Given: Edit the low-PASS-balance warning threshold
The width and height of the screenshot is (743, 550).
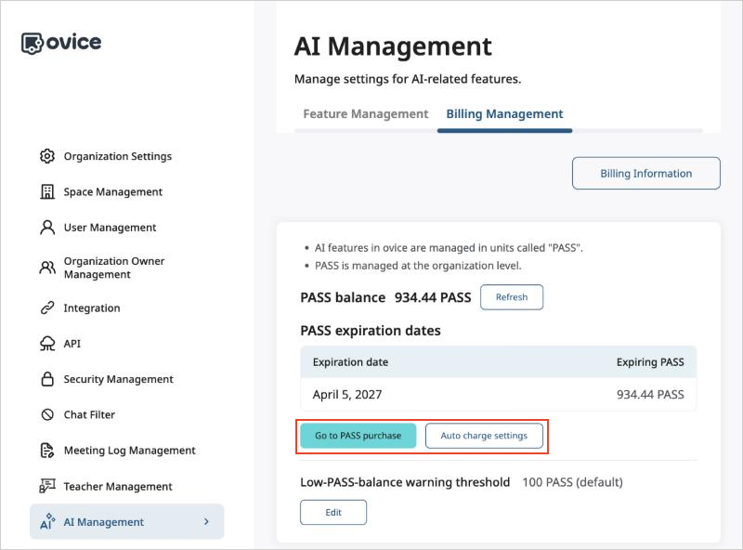Looking at the screenshot, I should (x=333, y=513).
